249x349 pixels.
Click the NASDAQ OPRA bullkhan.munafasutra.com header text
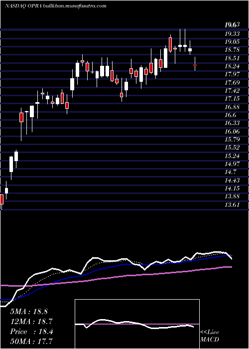(x=55, y=6)
